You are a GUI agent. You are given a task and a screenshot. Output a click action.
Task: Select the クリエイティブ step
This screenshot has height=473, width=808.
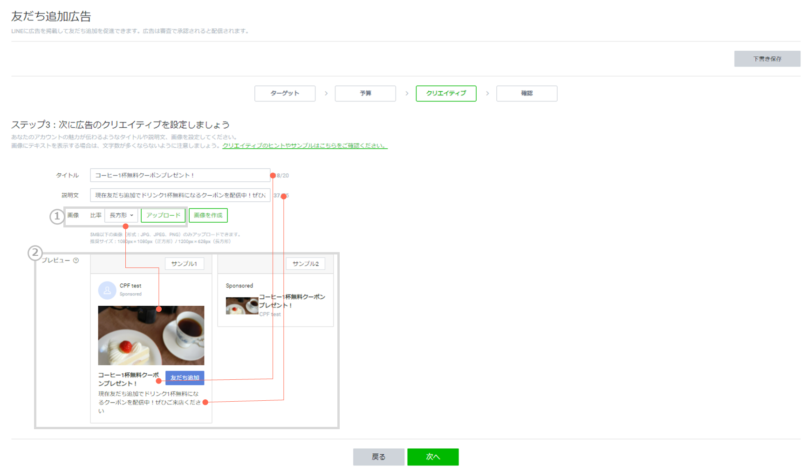(446, 93)
